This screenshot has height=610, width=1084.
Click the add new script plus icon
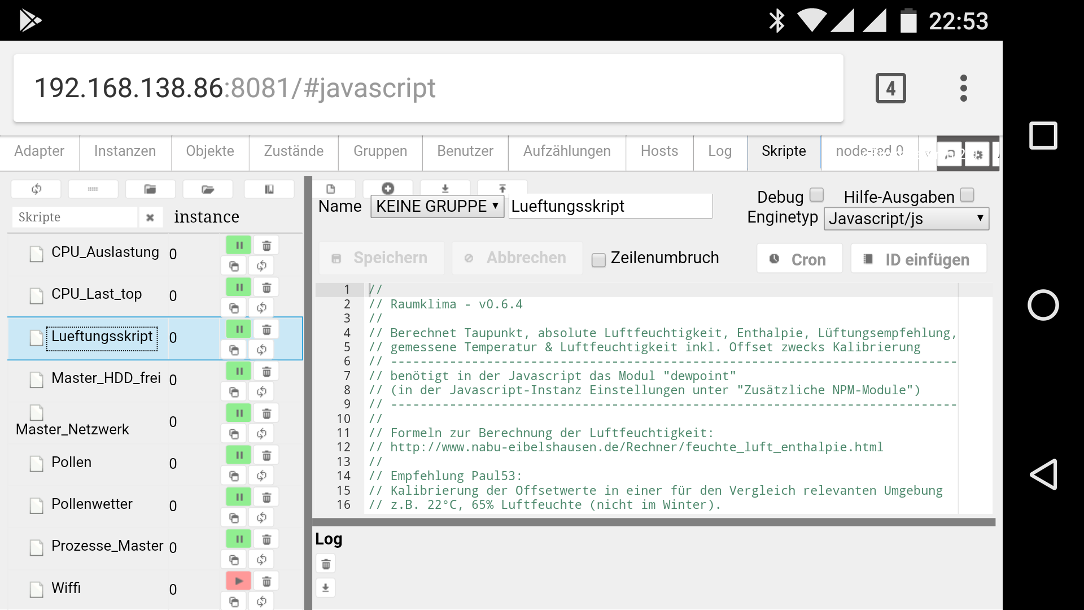(x=388, y=189)
